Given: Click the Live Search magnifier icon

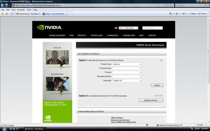Looking at the screenshot, I should [x=206, y=5].
